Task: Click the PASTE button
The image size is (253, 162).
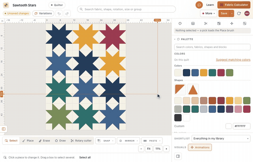Action: 150,141
